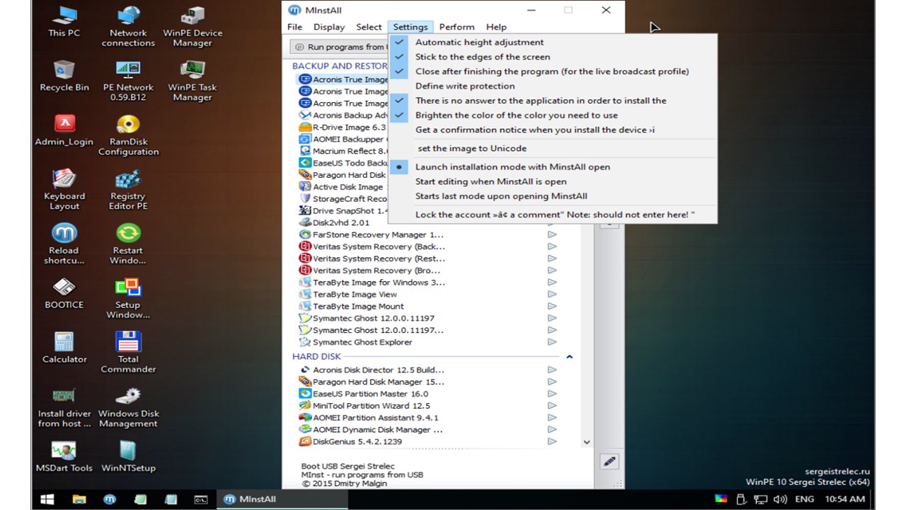Image resolution: width=906 pixels, height=510 pixels.
Task: Open Install driver from host desktop icon
Action: pos(64,407)
